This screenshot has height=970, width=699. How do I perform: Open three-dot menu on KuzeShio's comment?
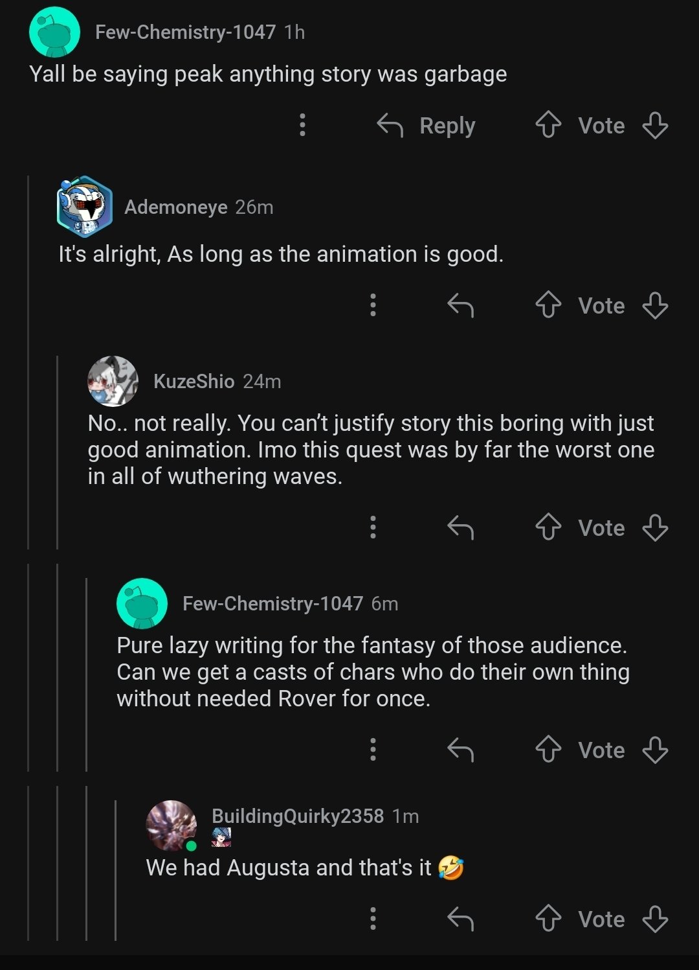pyautogui.click(x=373, y=527)
